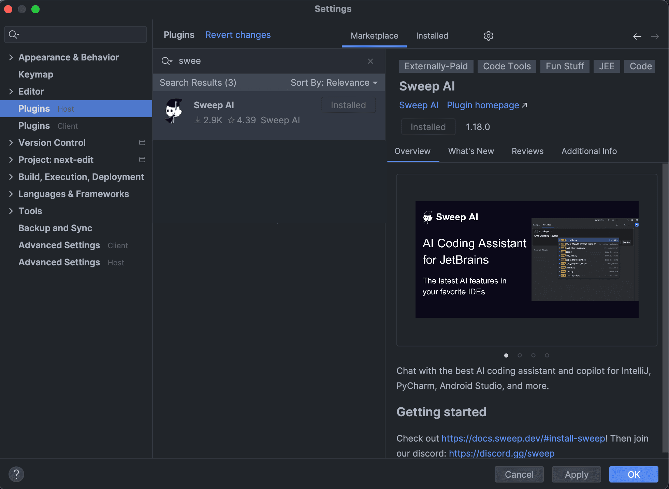Click the Sweep AI screenshot preview image
The image size is (669, 489).
pyautogui.click(x=527, y=260)
